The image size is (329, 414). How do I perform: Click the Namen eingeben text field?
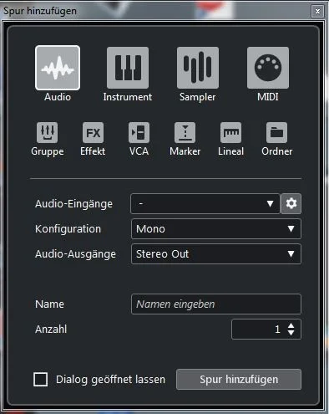[x=216, y=304]
